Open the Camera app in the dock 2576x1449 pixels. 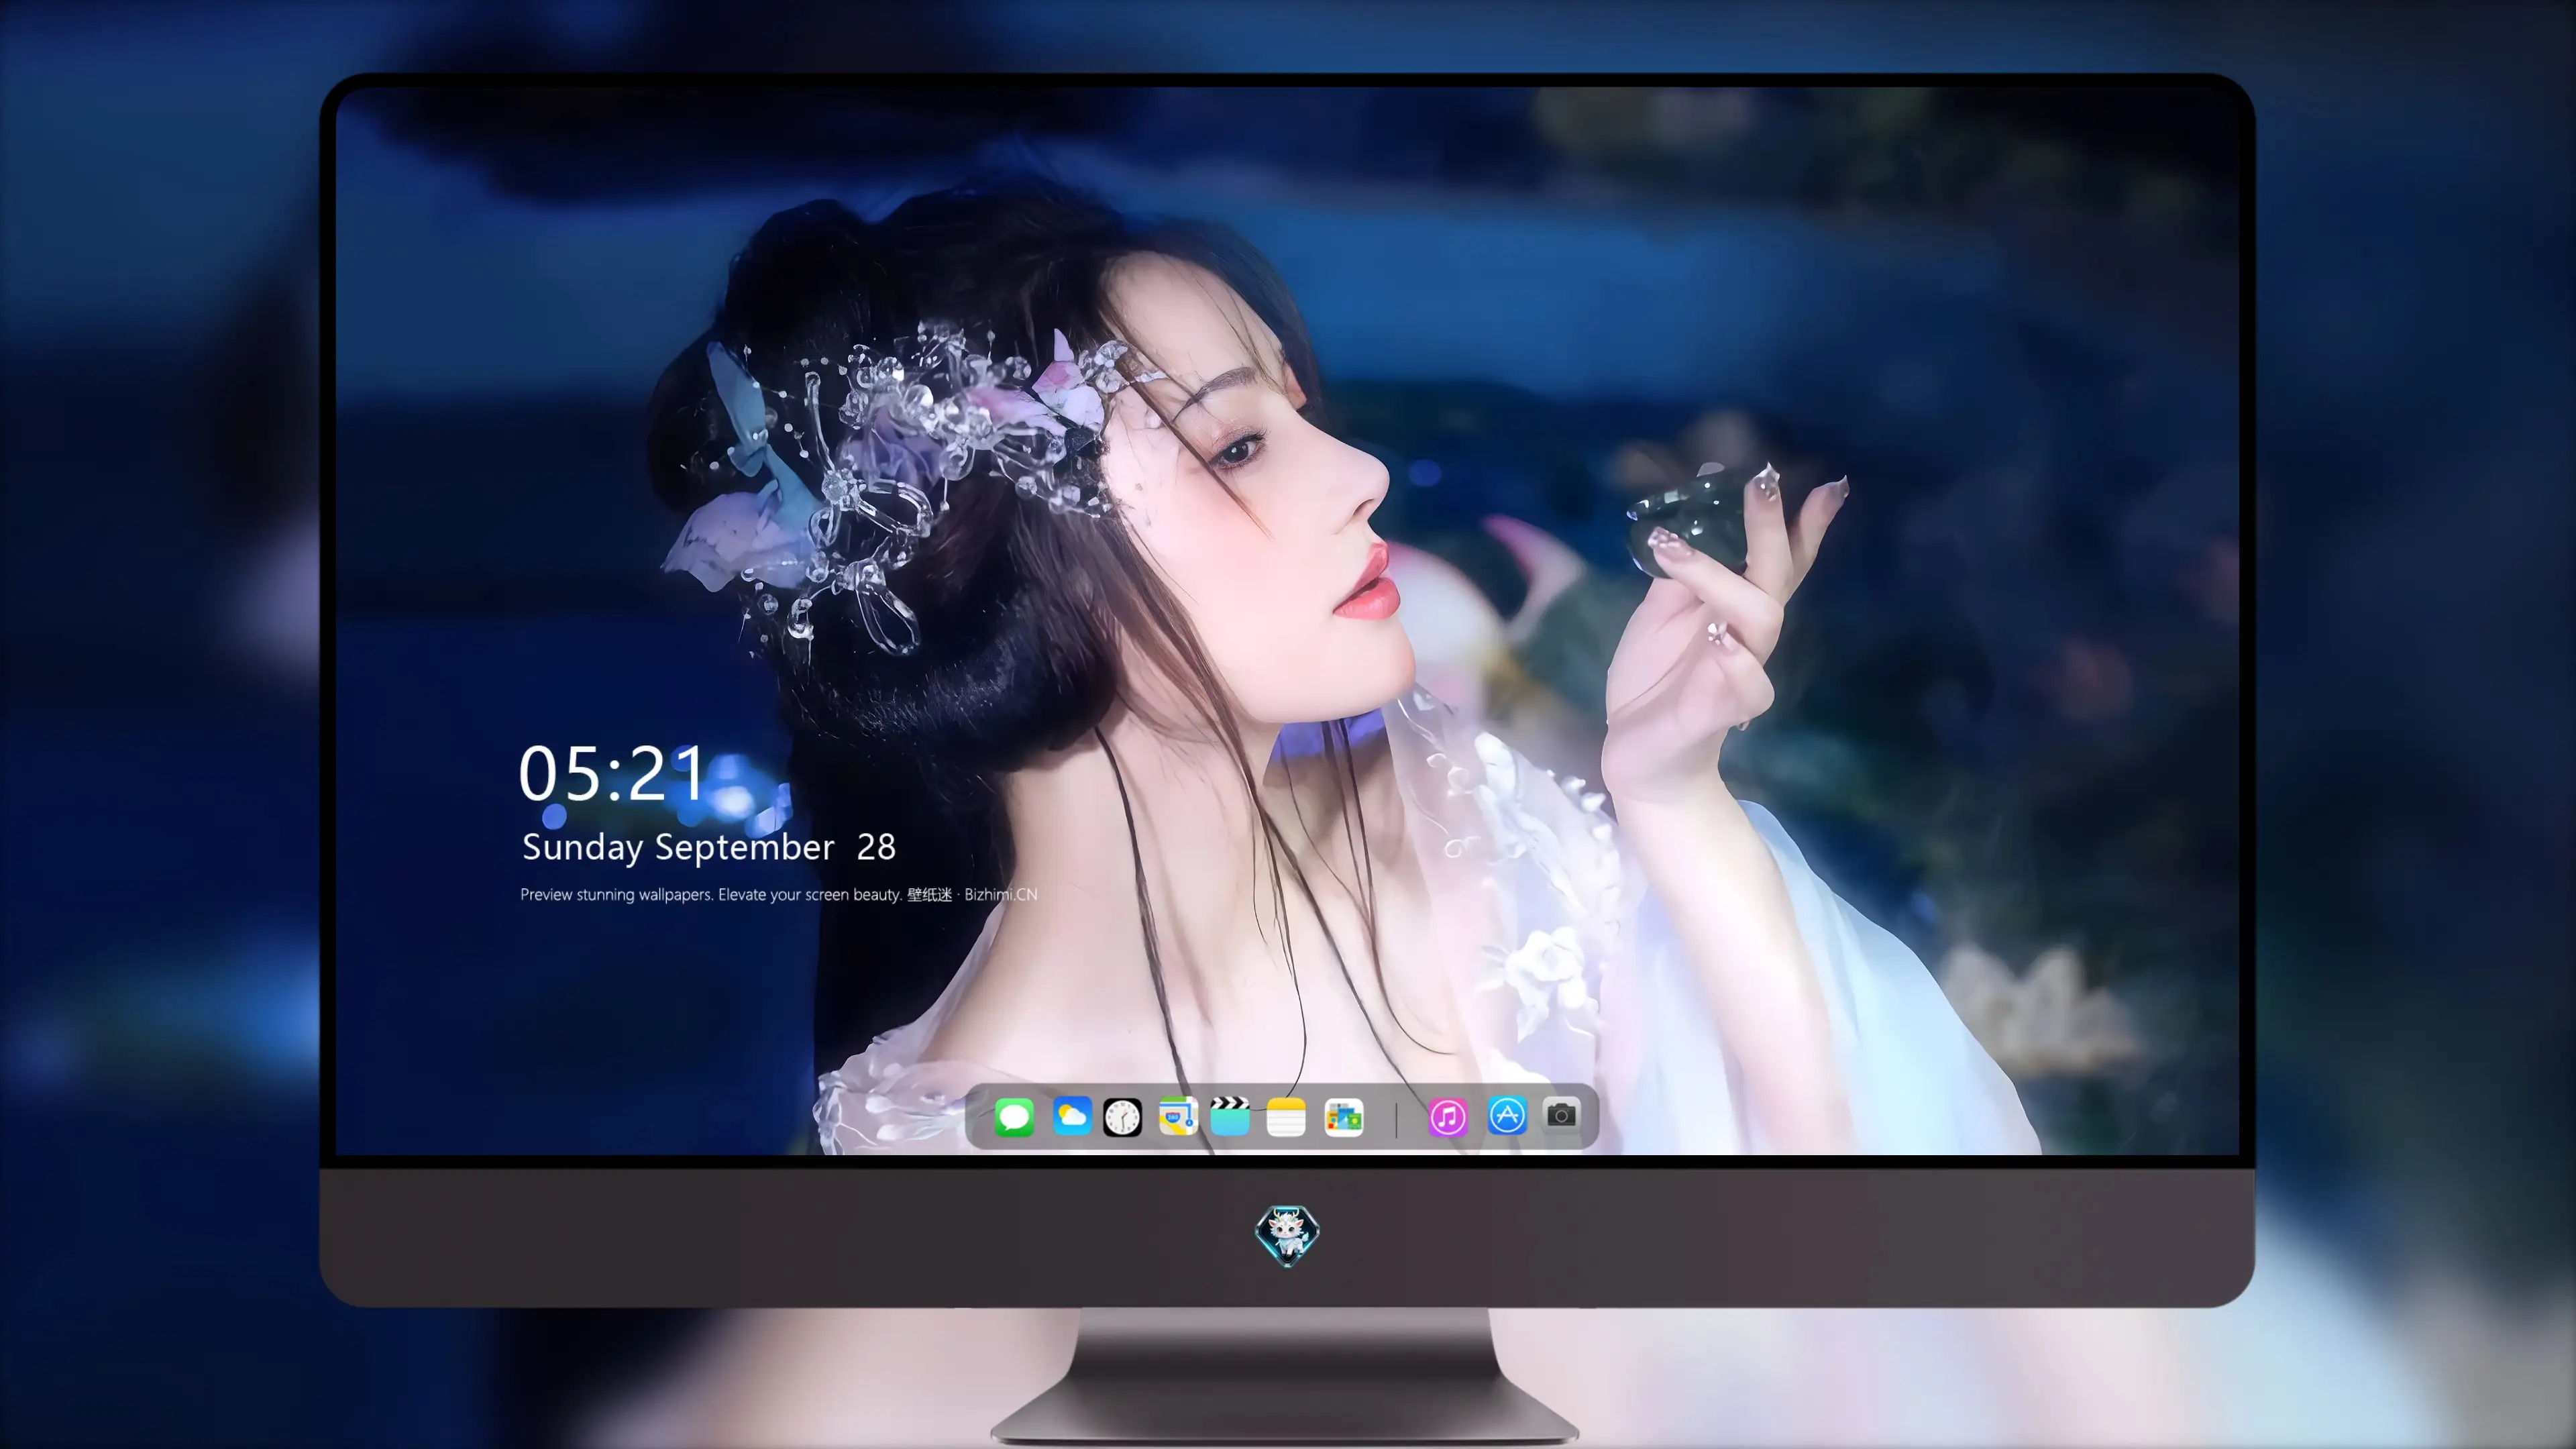(x=1562, y=1115)
